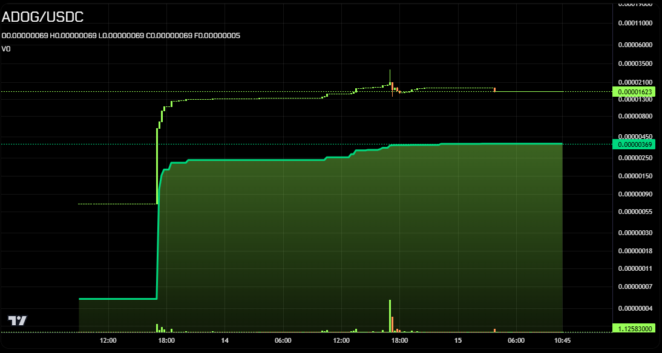Click the 0.00003500 price axis label

tap(635, 63)
